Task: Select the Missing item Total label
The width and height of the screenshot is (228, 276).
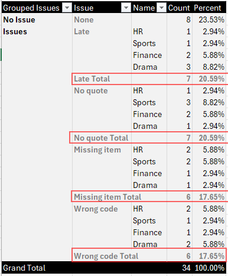Action: tap(108, 197)
